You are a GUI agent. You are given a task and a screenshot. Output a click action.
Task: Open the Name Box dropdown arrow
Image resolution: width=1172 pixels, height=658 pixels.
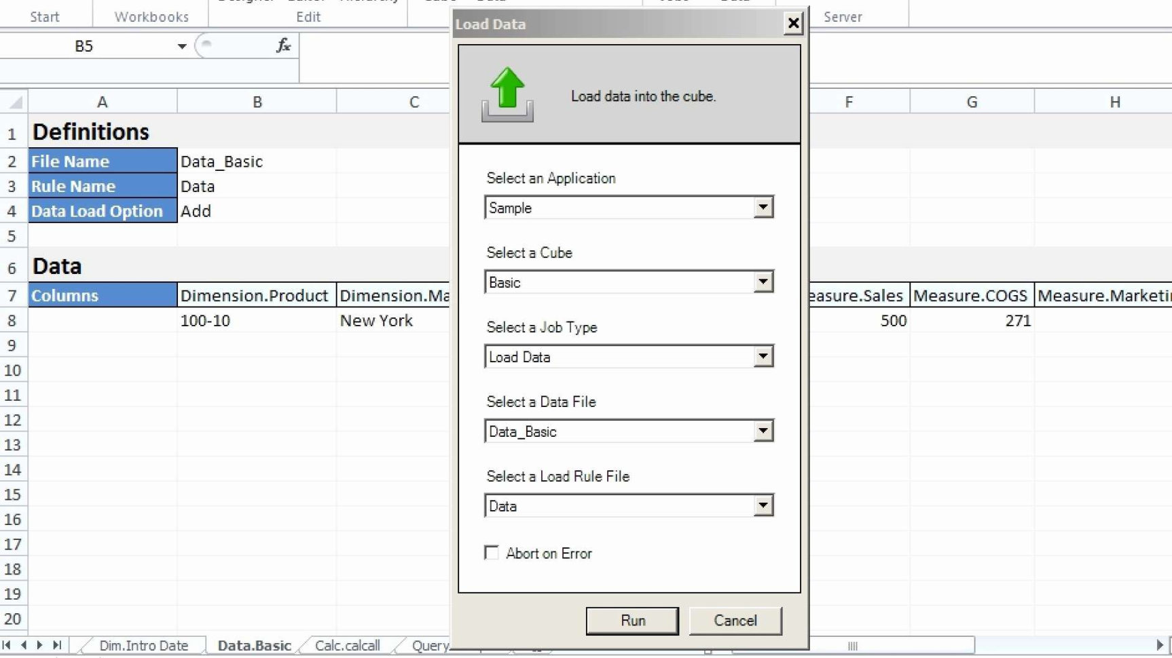181,46
